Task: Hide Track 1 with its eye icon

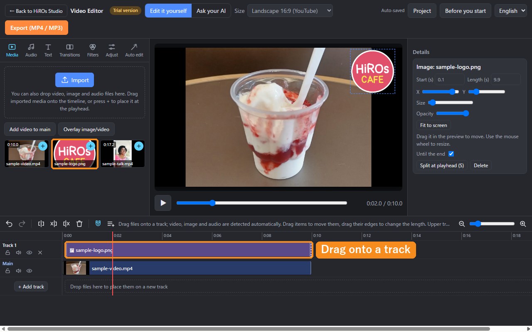Action: tap(29, 252)
